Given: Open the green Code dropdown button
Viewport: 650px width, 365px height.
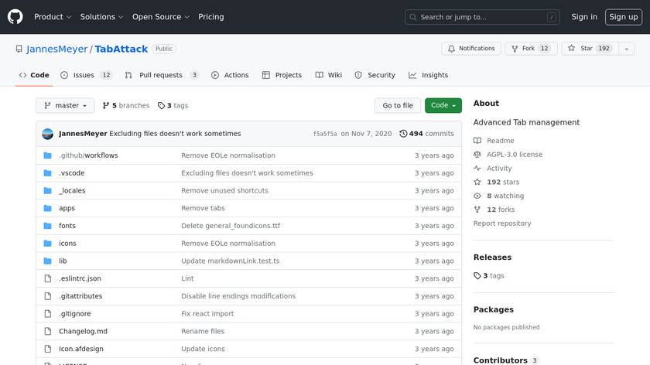Looking at the screenshot, I should tap(443, 106).
